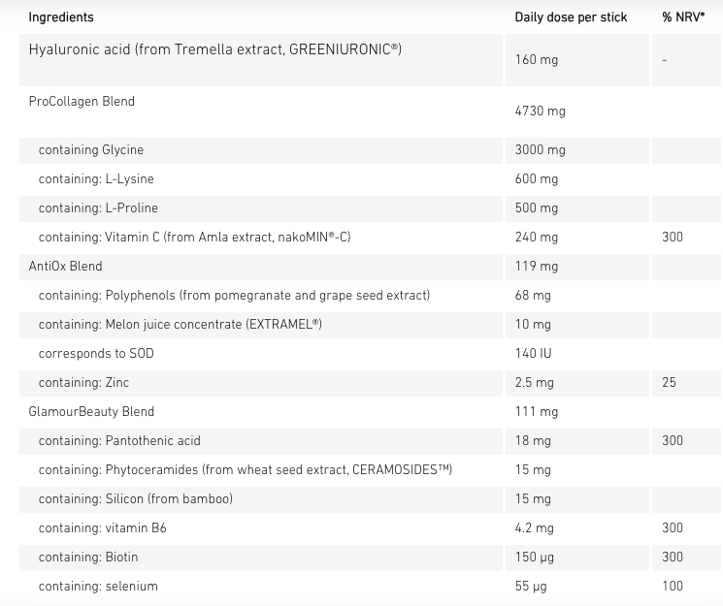Click the 500 mg L-Proline dose
Image resolution: width=723 pixels, height=606 pixels.
[x=537, y=208]
